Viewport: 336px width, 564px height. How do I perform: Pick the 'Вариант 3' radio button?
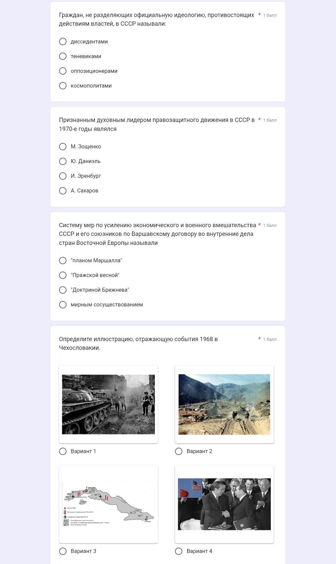pos(63,551)
